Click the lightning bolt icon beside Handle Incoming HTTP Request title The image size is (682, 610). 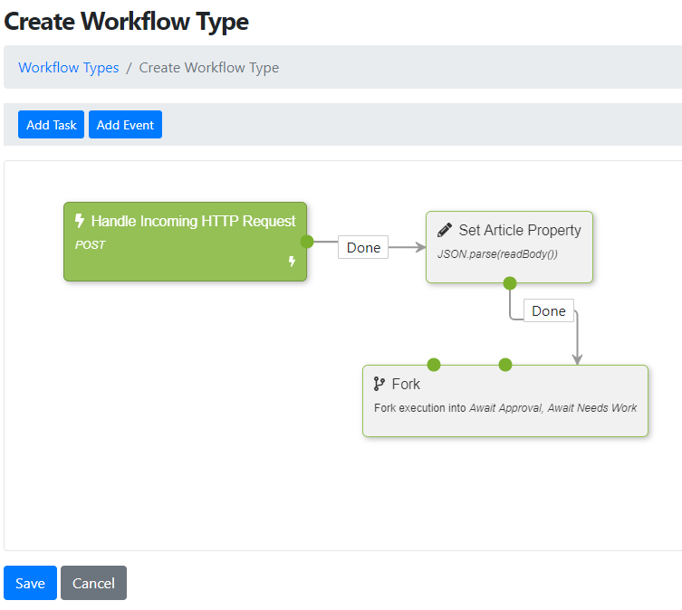(79, 221)
